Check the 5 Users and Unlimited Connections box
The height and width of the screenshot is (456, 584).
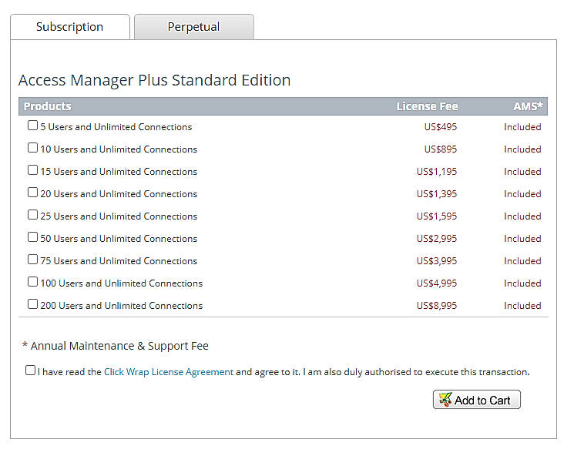[33, 126]
